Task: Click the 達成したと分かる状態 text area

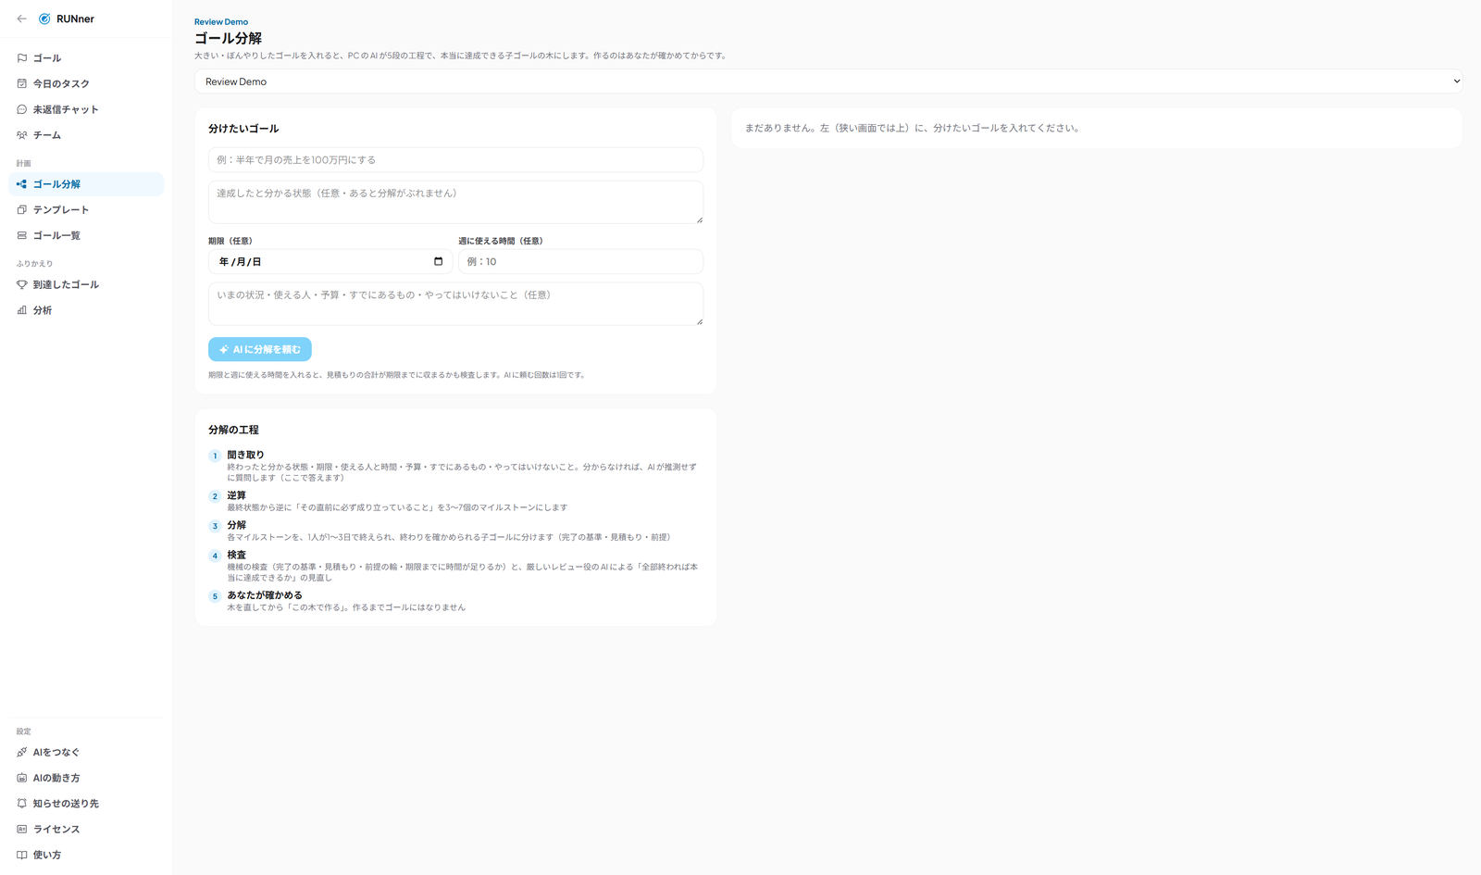Action: click(x=455, y=202)
